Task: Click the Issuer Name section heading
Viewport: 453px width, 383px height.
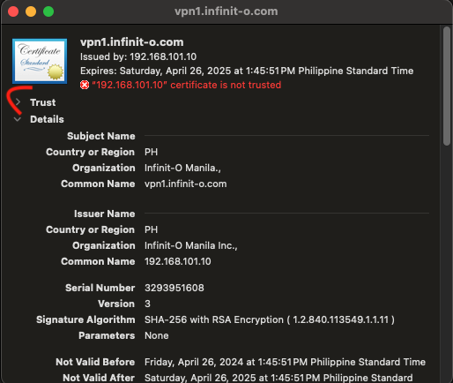Action: click(x=105, y=214)
